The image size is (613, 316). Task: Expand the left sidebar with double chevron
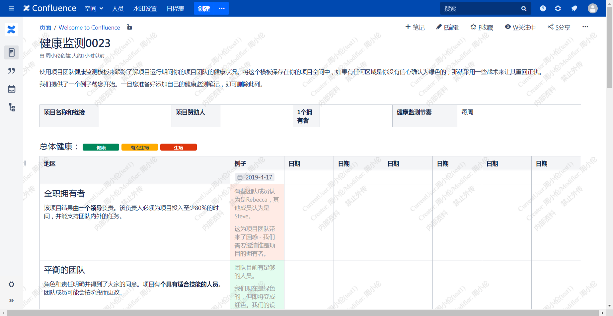click(x=12, y=300)
